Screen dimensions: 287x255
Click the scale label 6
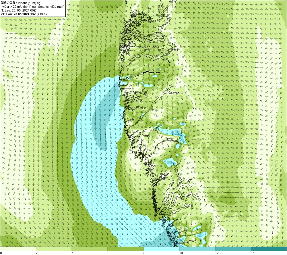(108, 253)
